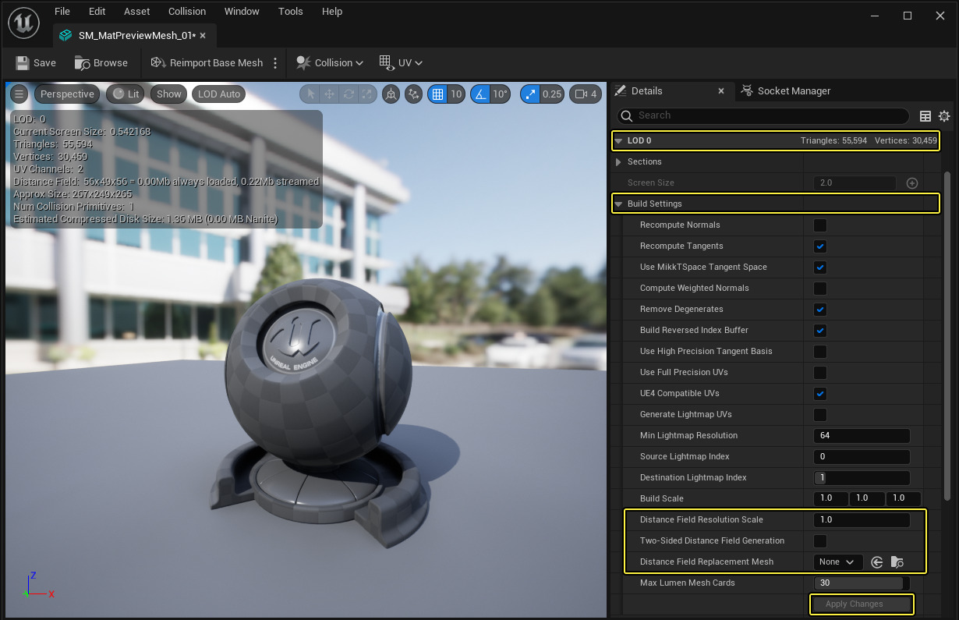The height and width of the screenshot is (620, 959).
Task: Open the Window menu
Action: coord(242,12)
